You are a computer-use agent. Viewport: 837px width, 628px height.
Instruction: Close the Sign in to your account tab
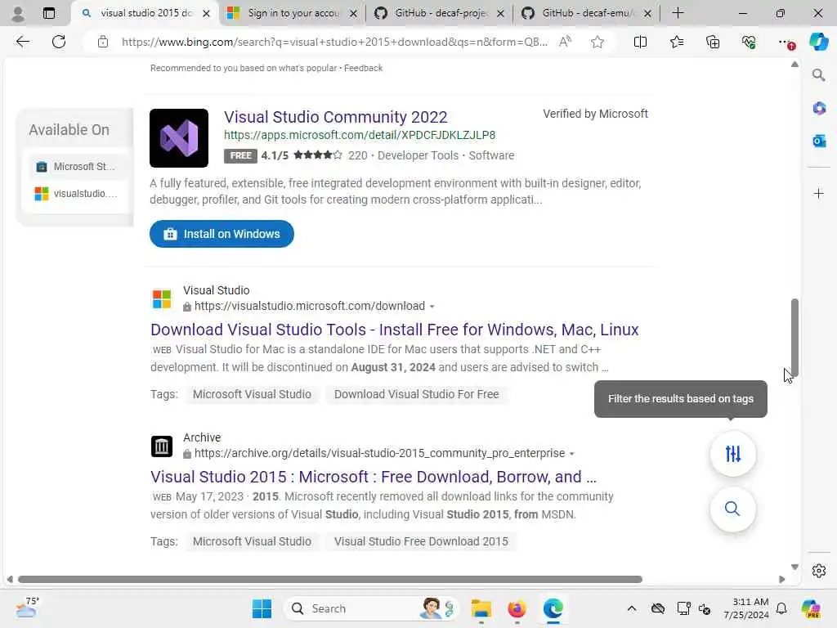(353, 14)
